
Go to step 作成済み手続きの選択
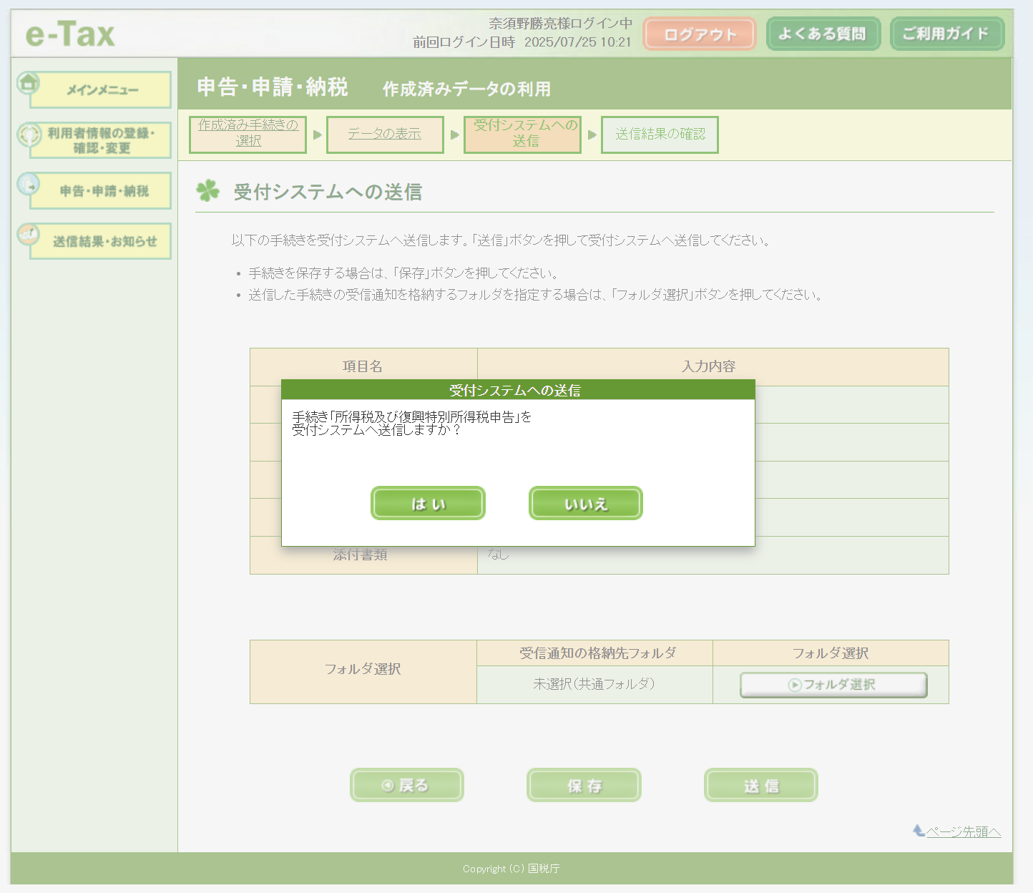(248, 134)
